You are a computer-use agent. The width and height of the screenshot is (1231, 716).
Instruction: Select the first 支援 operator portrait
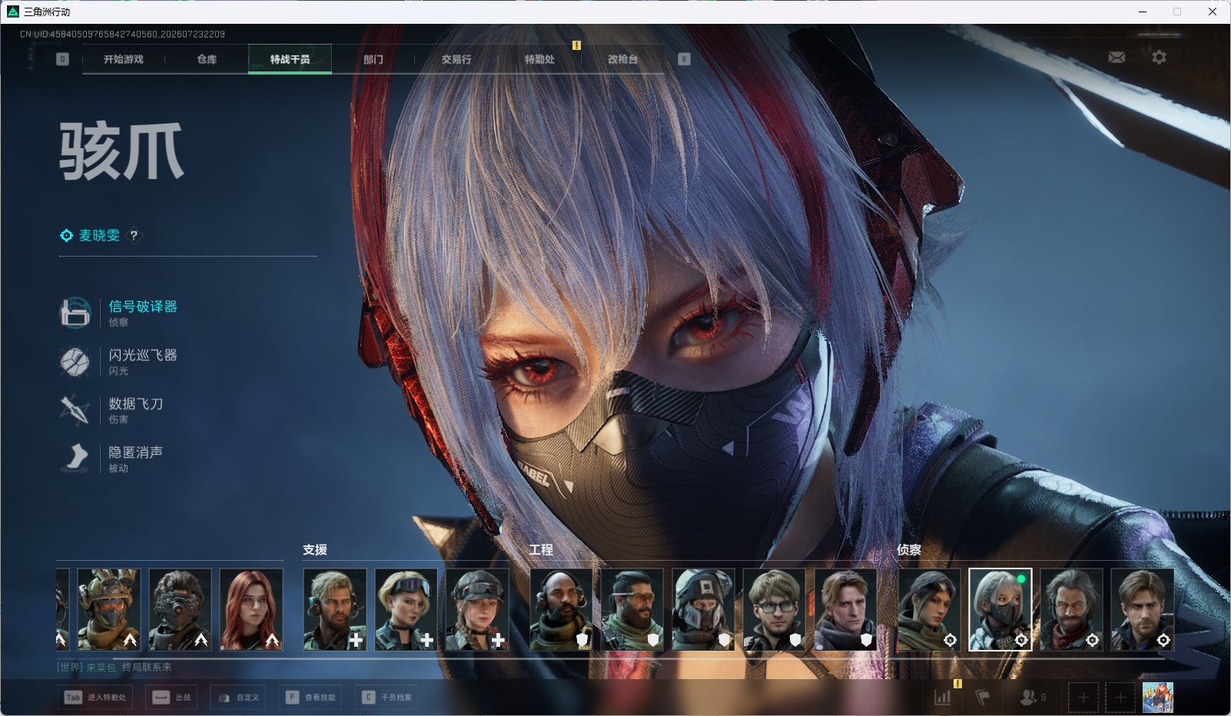pyautogui.click(x=335, y=610)
